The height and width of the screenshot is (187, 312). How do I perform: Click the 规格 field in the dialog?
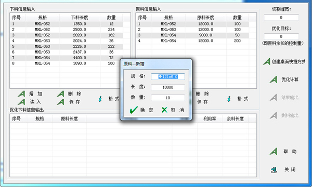tap(168, 77)
